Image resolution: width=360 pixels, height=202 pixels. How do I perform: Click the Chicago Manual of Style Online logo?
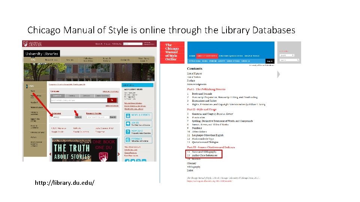pyautogui.click(x=172, y=52)
